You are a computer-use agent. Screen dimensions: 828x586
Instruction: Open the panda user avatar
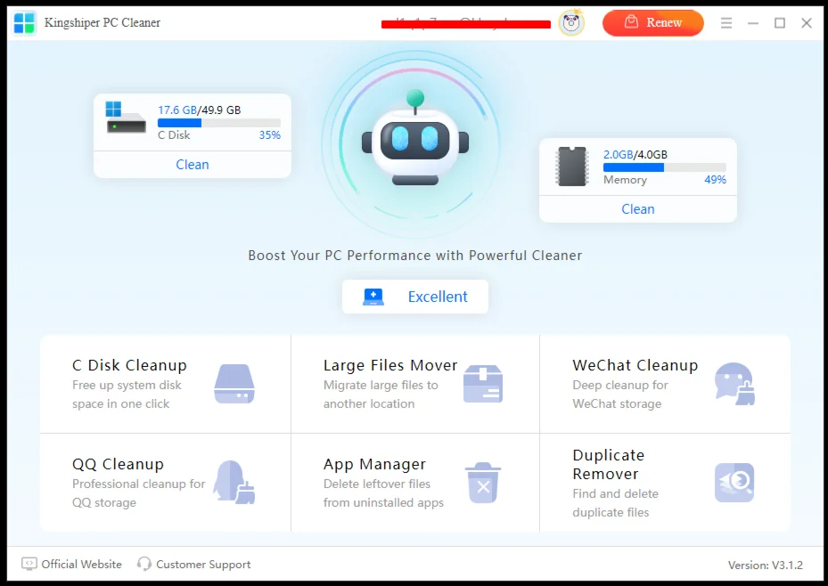tap(571, 22)
